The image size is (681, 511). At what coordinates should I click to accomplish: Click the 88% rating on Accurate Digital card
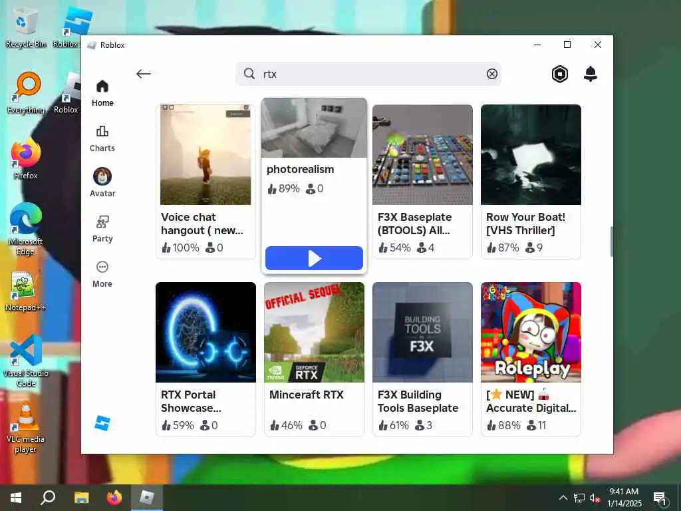coord(503,425)
